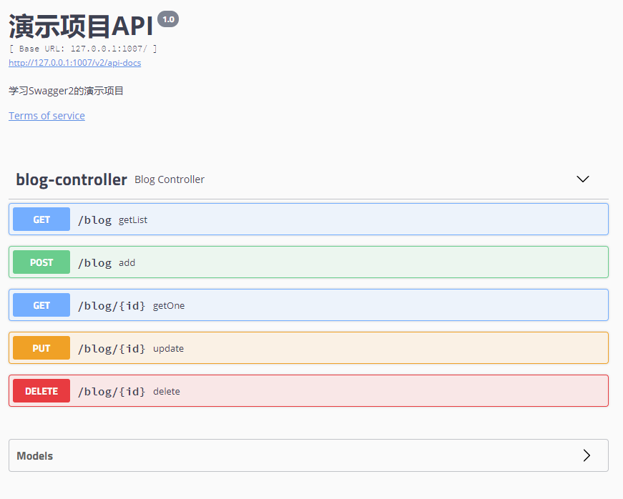Open the POST /blog add endpoint details
Image resolution: width=623 pixels, height=499 pixels.
pos(308,262)
